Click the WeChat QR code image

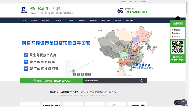click(x=178, y=47)
